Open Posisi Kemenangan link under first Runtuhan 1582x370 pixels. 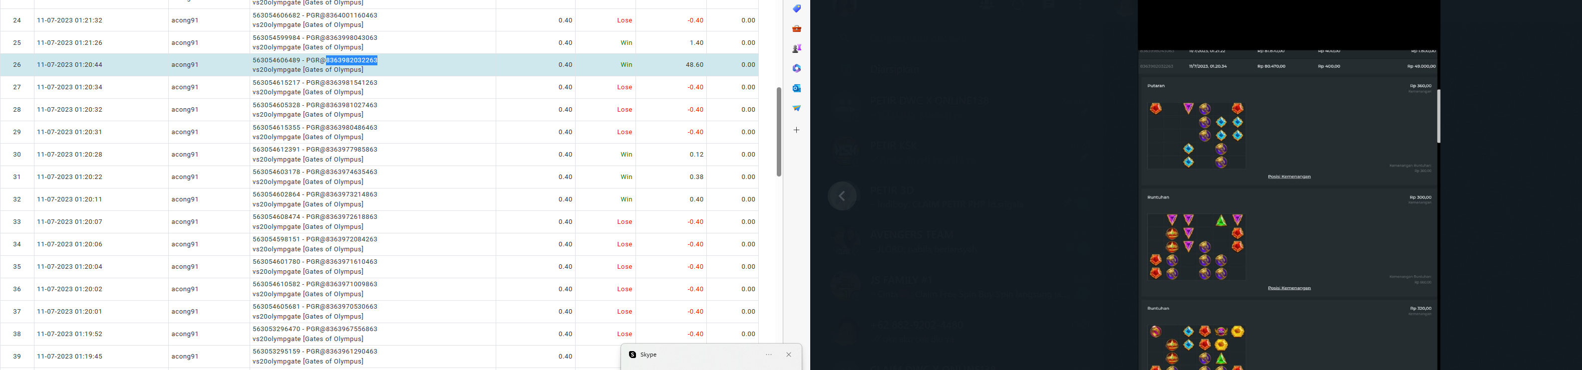[1289, 288]
